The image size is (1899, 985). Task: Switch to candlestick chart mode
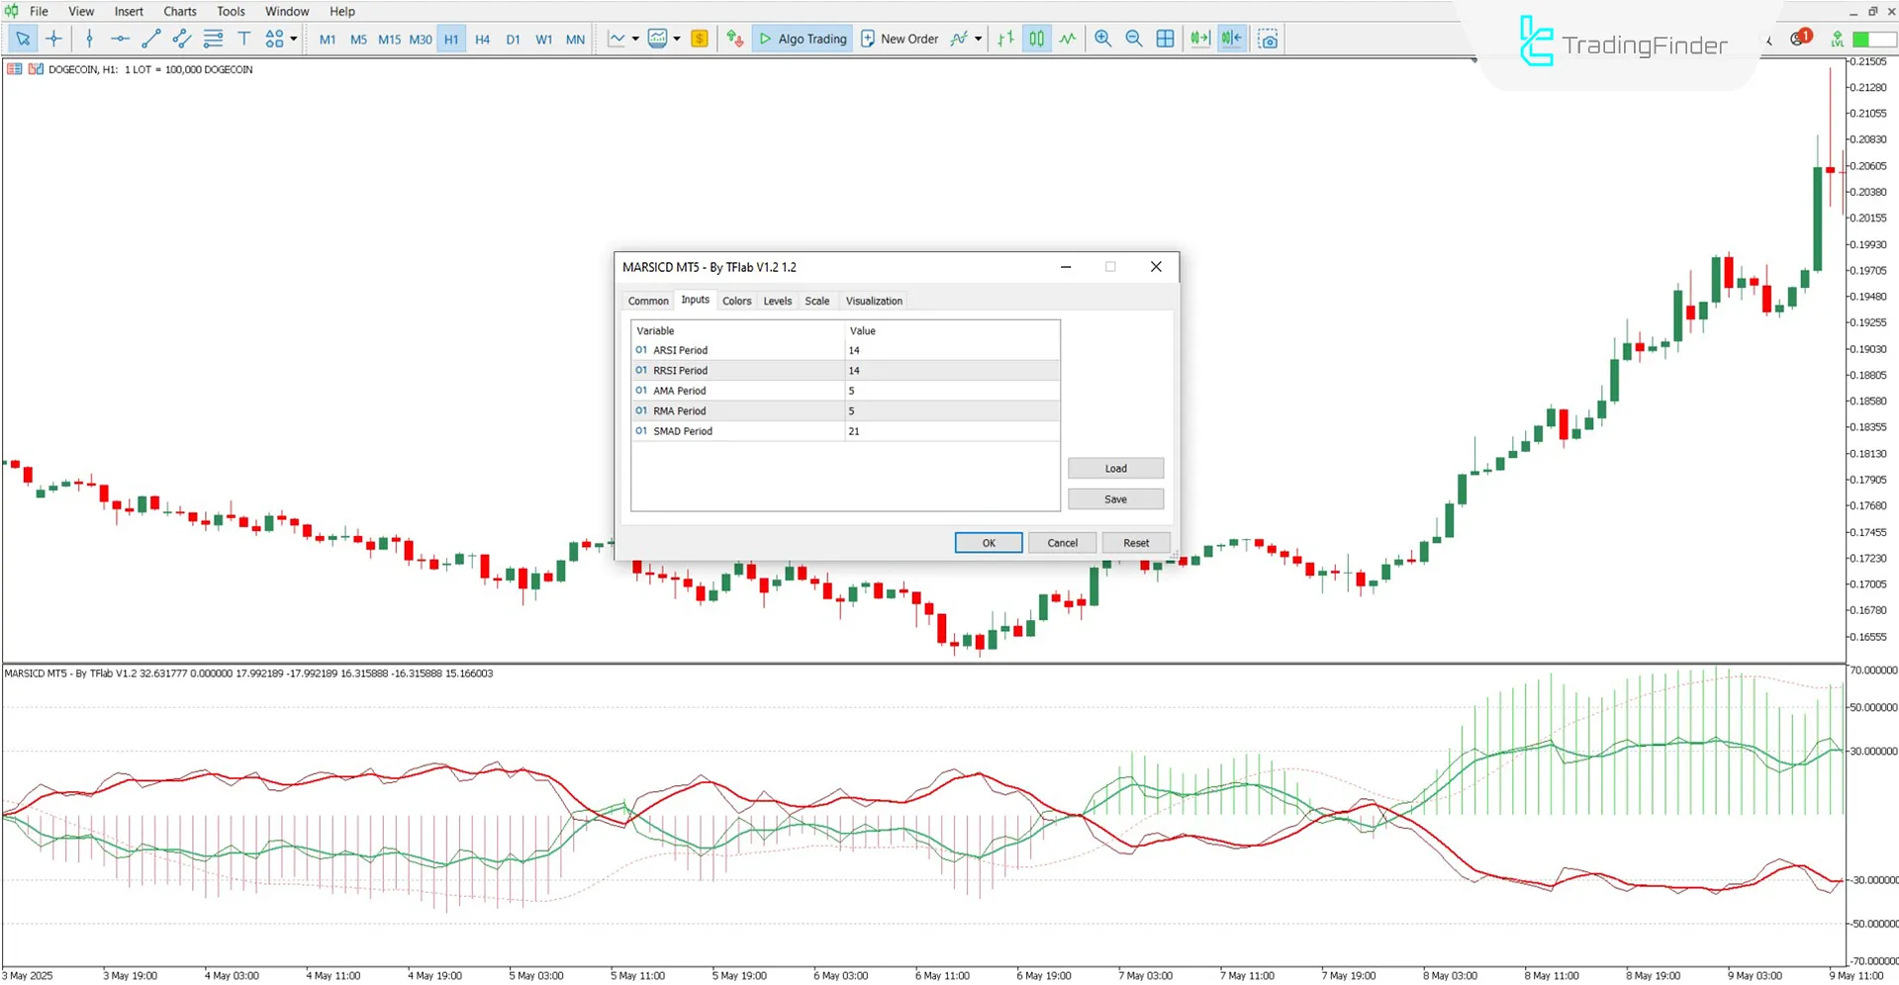(1036, 39)
